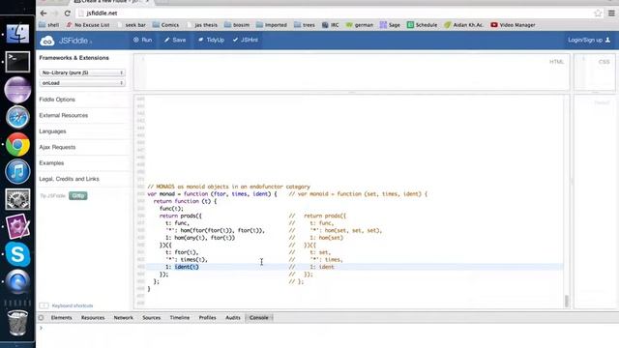
Task: Open No Excuse List bookmark
Action: (x=88, y=25)
